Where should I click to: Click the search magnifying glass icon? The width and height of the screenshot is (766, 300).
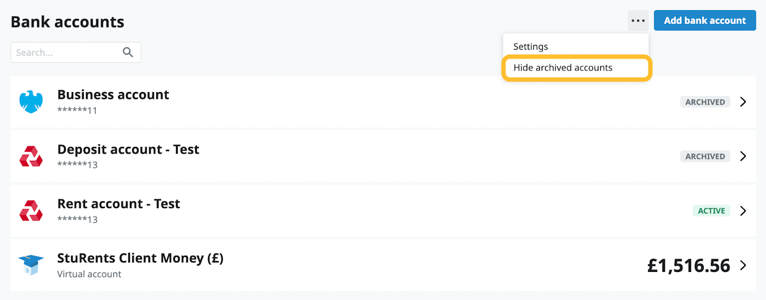pyautogui.click(x=127, y=53)
